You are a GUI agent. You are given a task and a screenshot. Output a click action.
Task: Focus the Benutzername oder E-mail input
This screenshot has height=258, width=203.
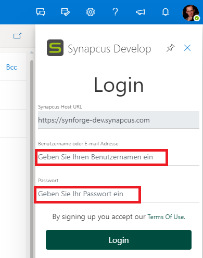(119, 157)
